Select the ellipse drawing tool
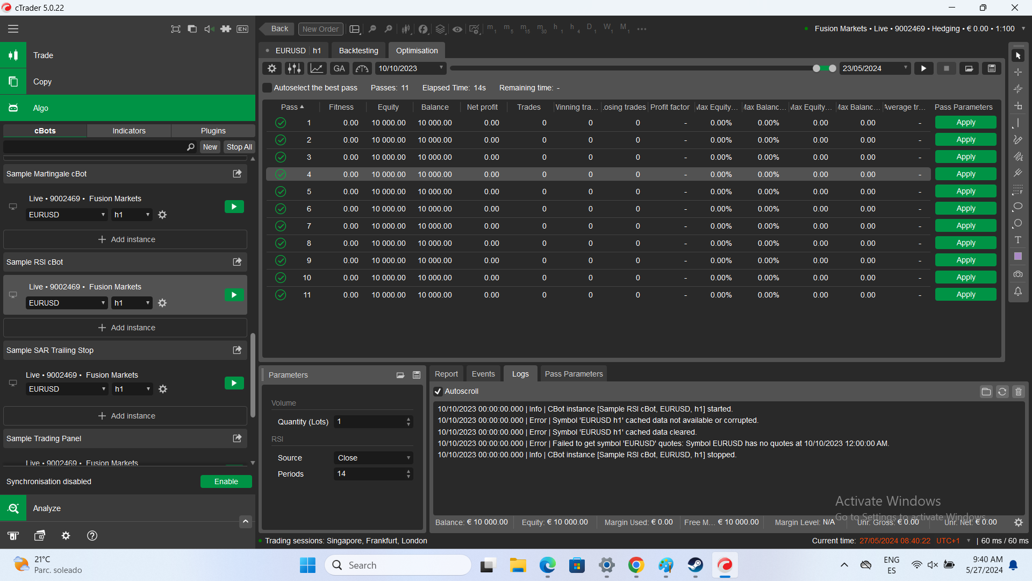1032x581 pixels. (1018, 207)
